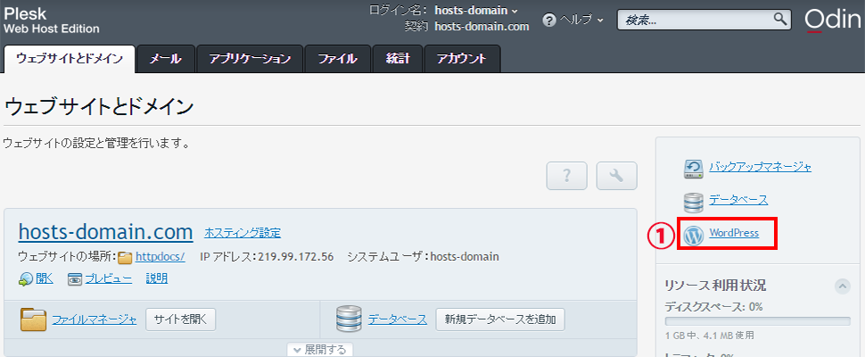Open the バックアップマネージャ disk icon
The width and height of the screenshot is (865, 357).
coord(694,169)
